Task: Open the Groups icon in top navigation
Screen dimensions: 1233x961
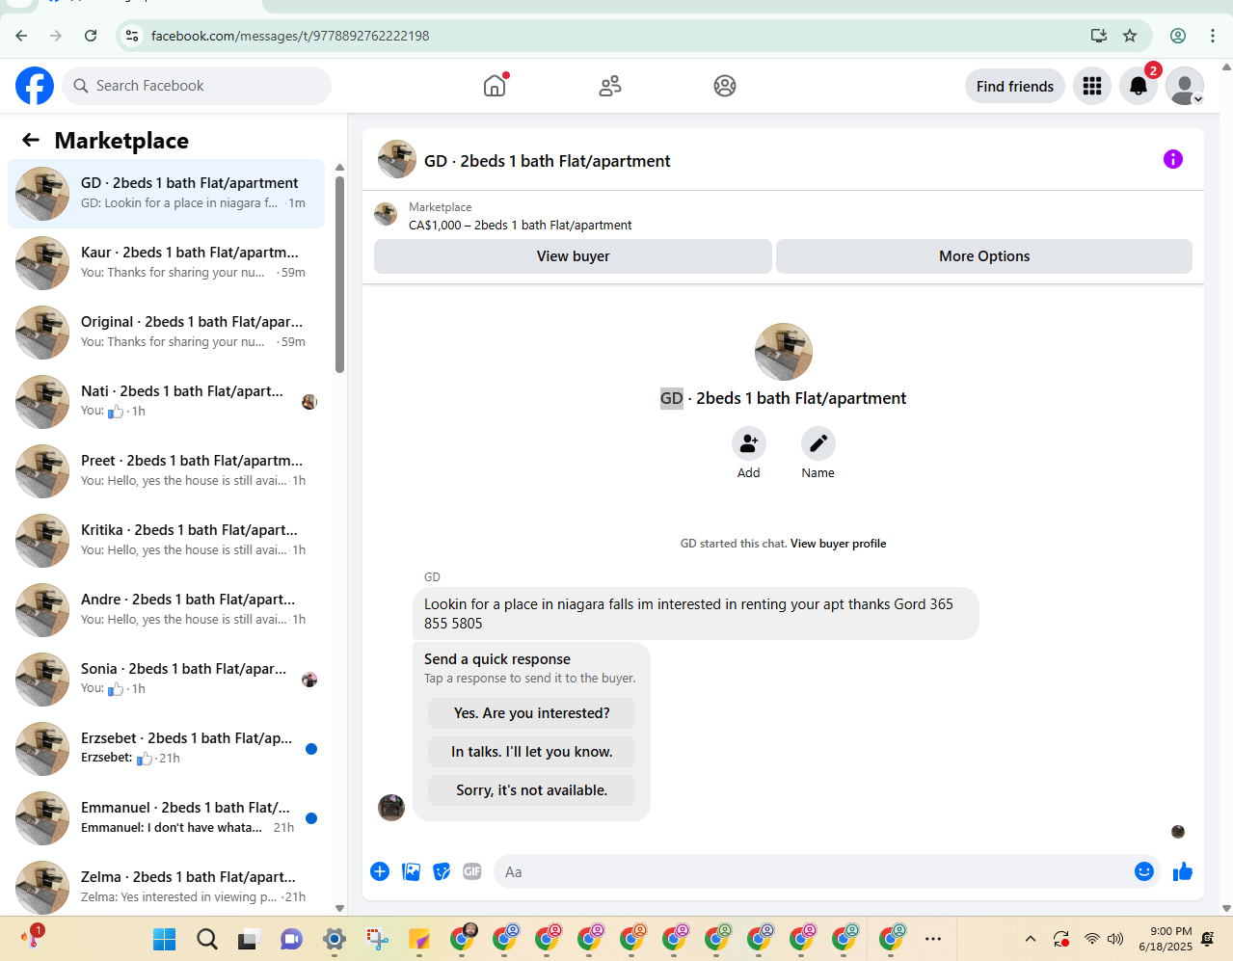Action: pyautogui.click(x=725, y=86)
